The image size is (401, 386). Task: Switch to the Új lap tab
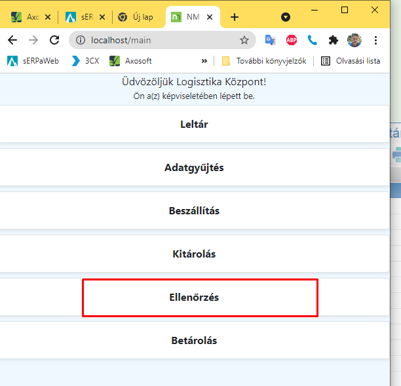pyautogui.click(x=137, y=17)
